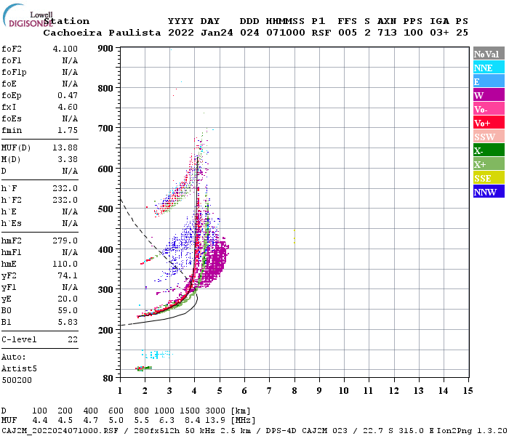This screenshot has height=436, width=509.
Task: Click the M(D) value 3.38
Action: [x=68, y=159]
